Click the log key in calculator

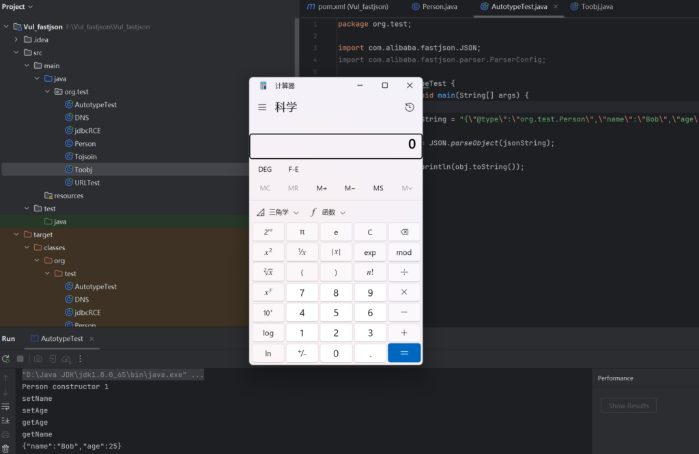click(x=268, y=333)
